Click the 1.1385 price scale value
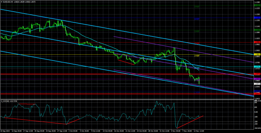261x133 pixels. [257, 3]
